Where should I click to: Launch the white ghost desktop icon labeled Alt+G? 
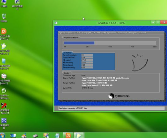point(4,49)
